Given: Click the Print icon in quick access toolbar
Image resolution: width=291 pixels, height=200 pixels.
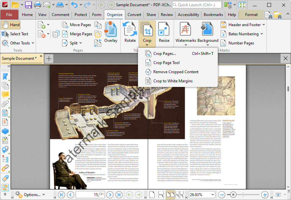Looking at the screenshot, I should click(38, 5).
